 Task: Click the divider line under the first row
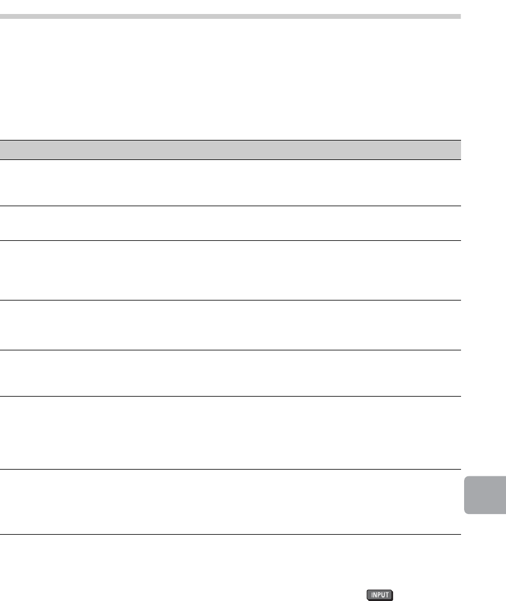click(230, 206)
